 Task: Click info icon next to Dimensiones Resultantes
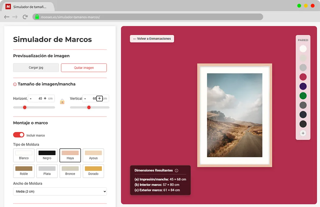coord(177,171)
